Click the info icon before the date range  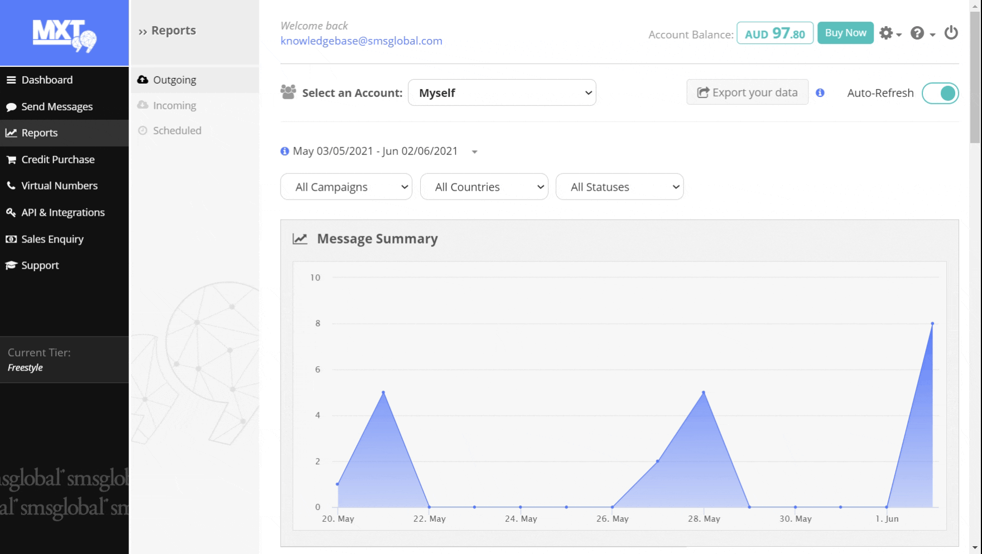285,151
